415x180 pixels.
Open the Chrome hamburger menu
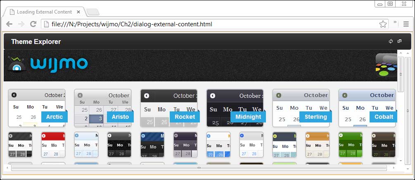click(x=406, y=24)
